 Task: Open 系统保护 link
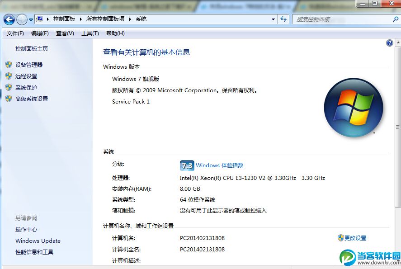pyautogui.click(x=26, y=87)
